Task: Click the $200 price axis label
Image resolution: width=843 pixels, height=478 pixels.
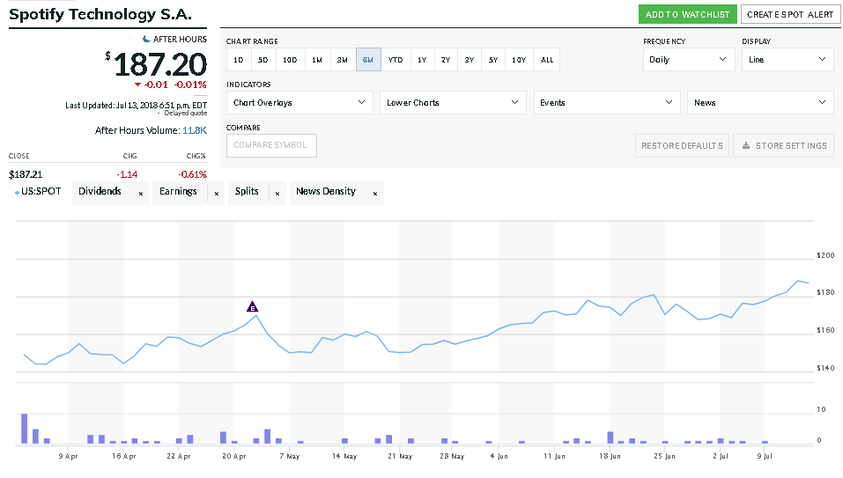Action: 825,255
